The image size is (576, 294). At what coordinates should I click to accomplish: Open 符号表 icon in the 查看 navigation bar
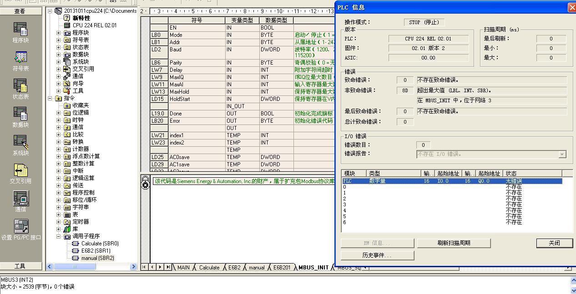coord(20,57)
